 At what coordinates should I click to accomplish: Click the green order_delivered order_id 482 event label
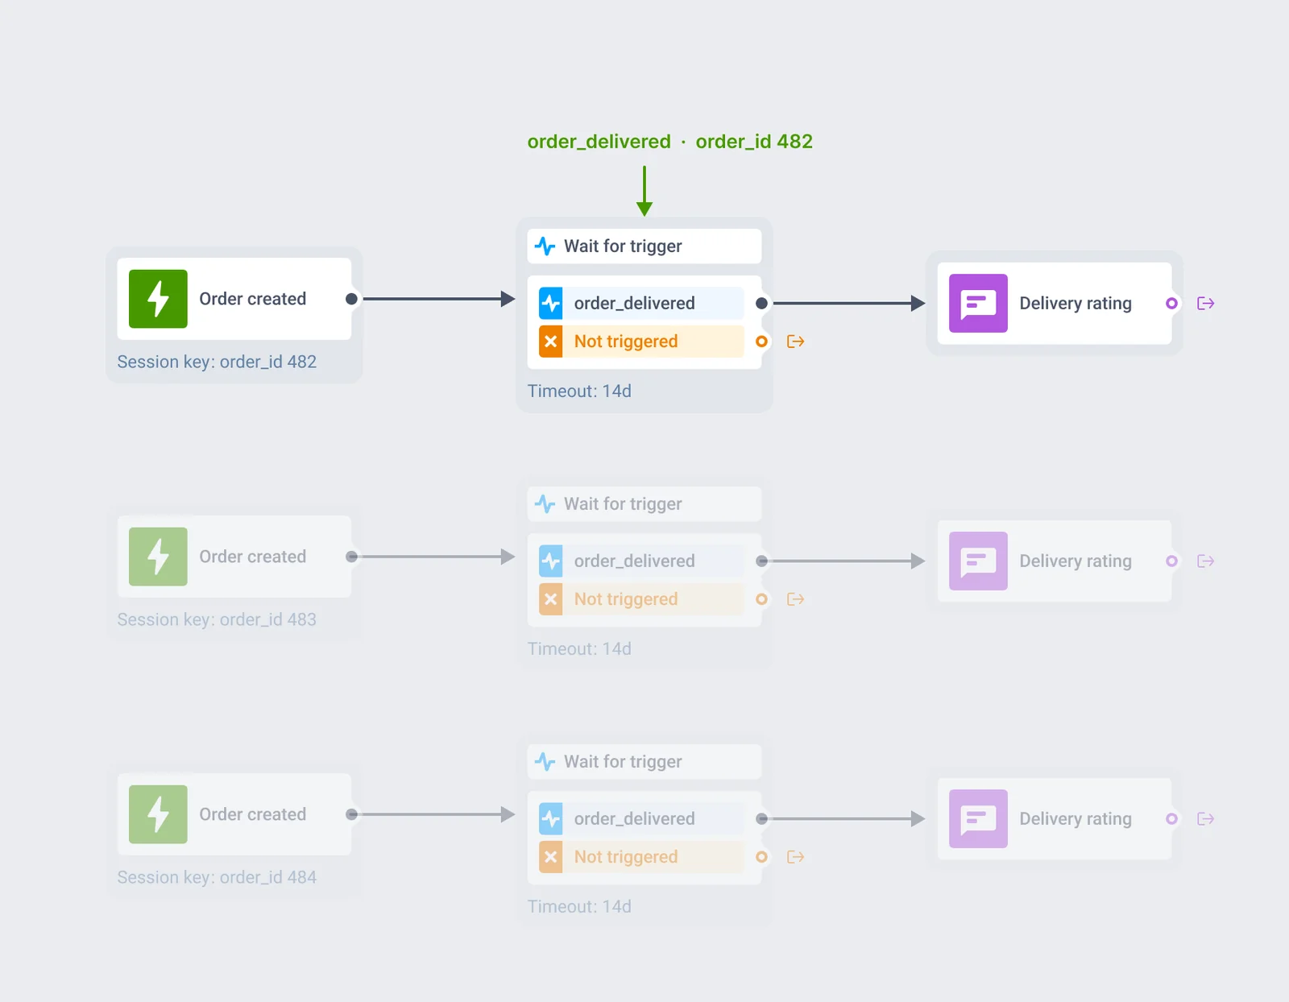(x=669, y=142)
